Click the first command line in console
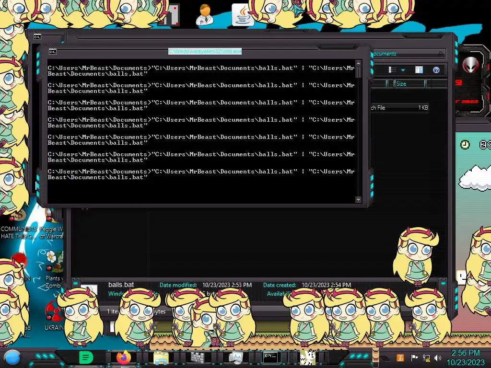 coord(201,71)
